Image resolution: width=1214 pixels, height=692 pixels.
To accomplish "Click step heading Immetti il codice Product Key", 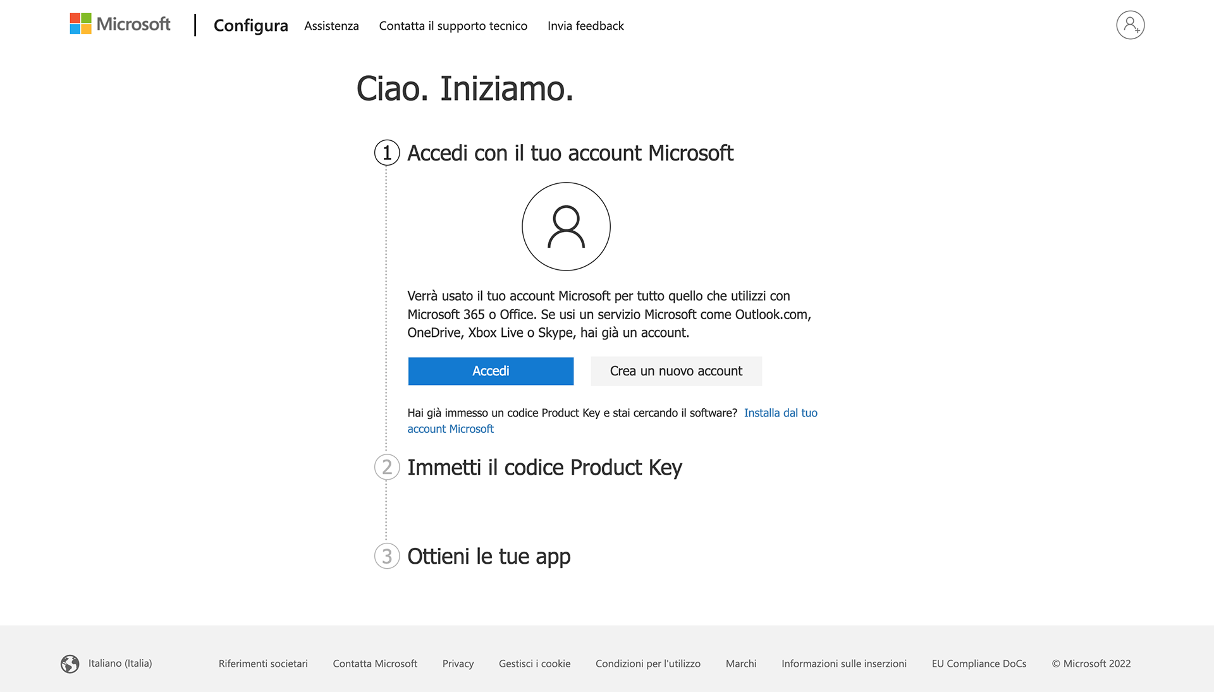I will [x=544, y=468].
